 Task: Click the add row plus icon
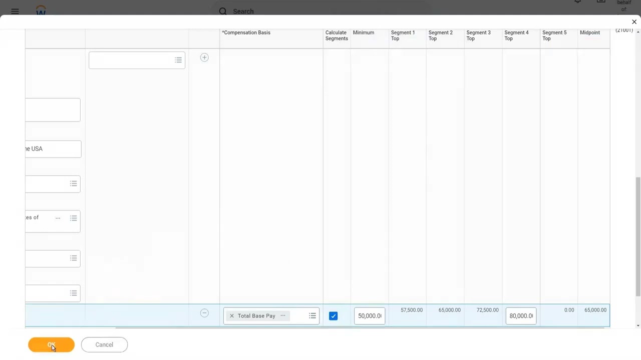pyautogui.click(x=204, y=57)
